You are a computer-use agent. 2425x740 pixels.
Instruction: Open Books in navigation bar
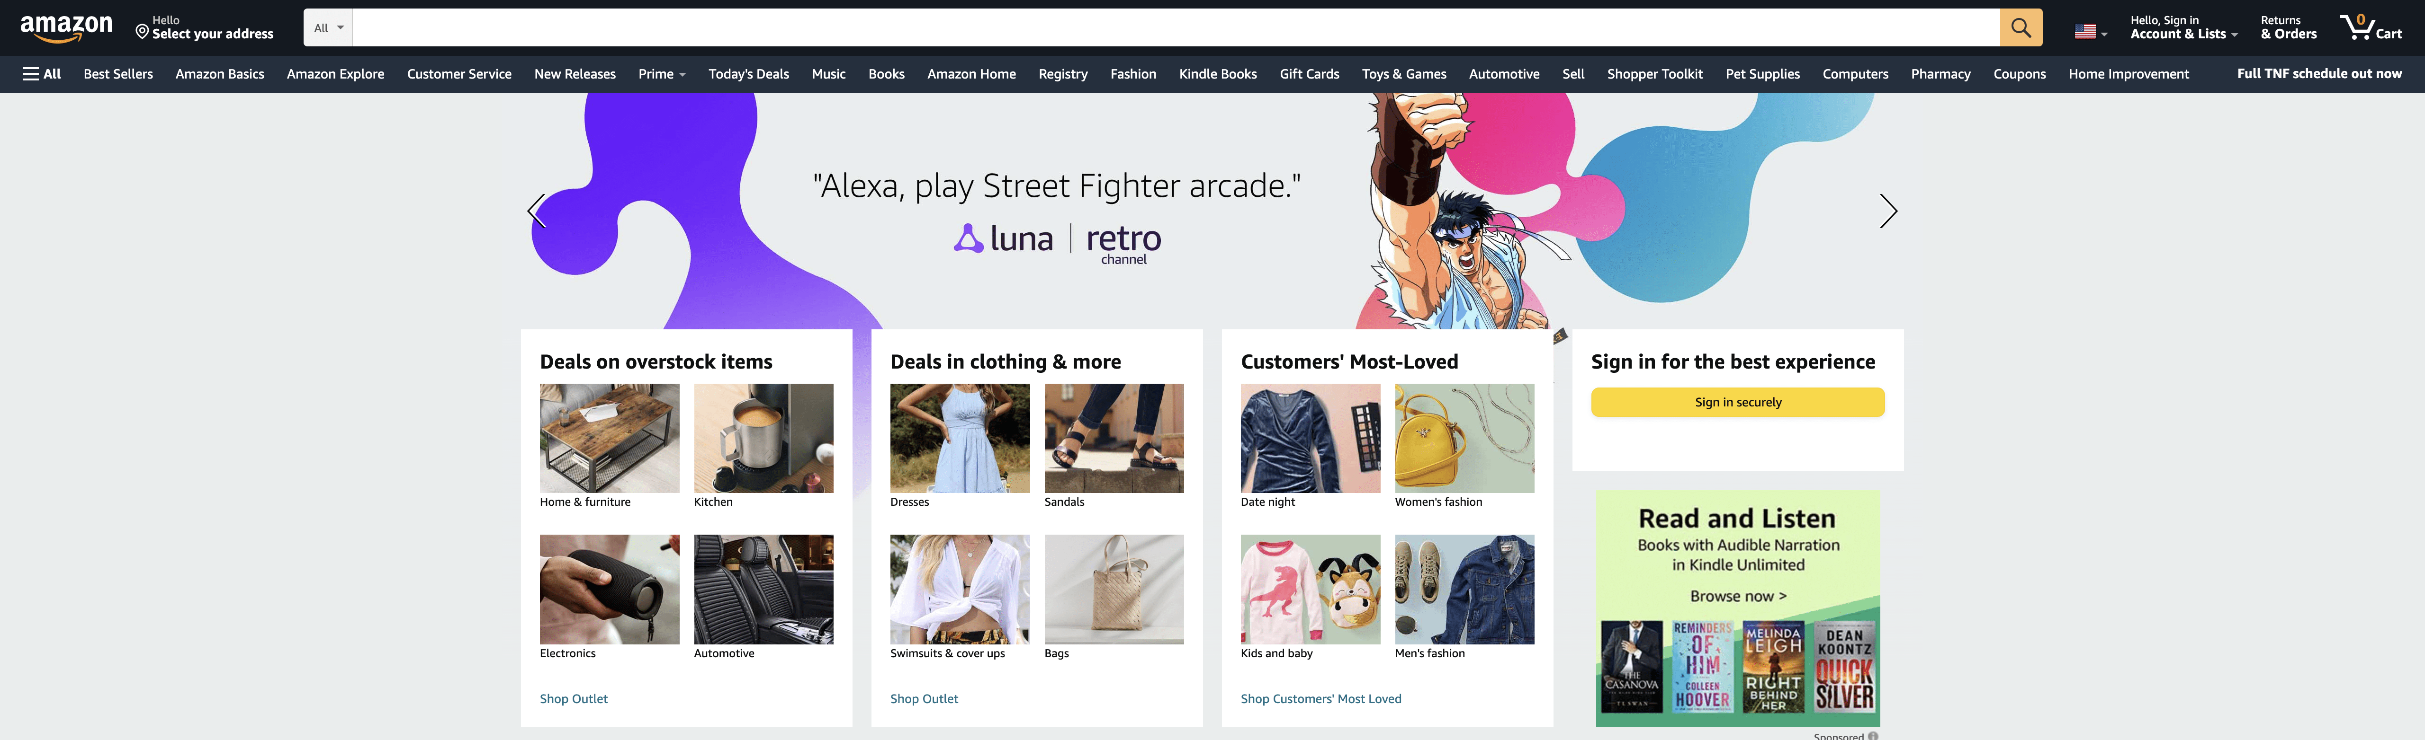pos(886,74)
